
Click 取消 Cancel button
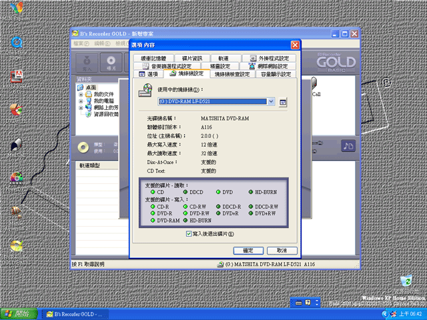tap(282, 251)
